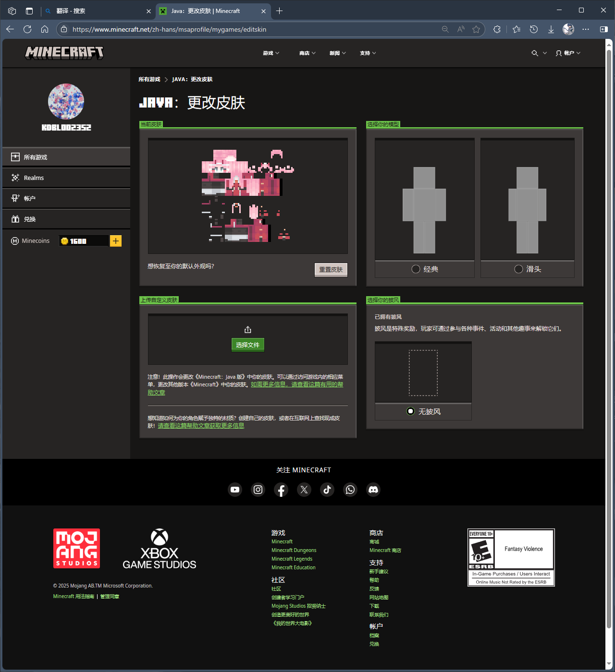615x672 pixels.
Task: Open the 帐户 account dropdown in header
Action: pos(568,53)
